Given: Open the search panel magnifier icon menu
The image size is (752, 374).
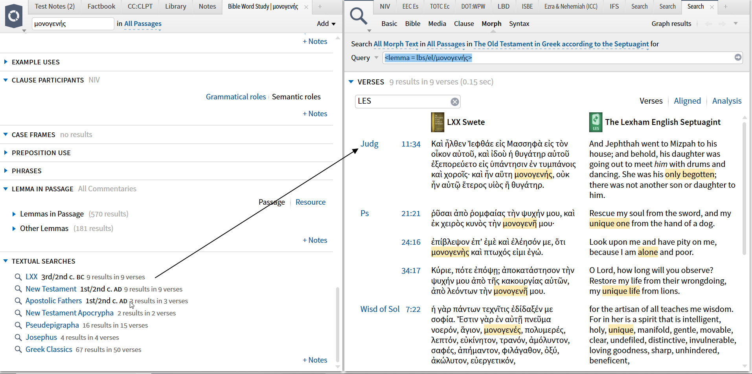Looking at the screenshot, I should [x=359, y=17].
